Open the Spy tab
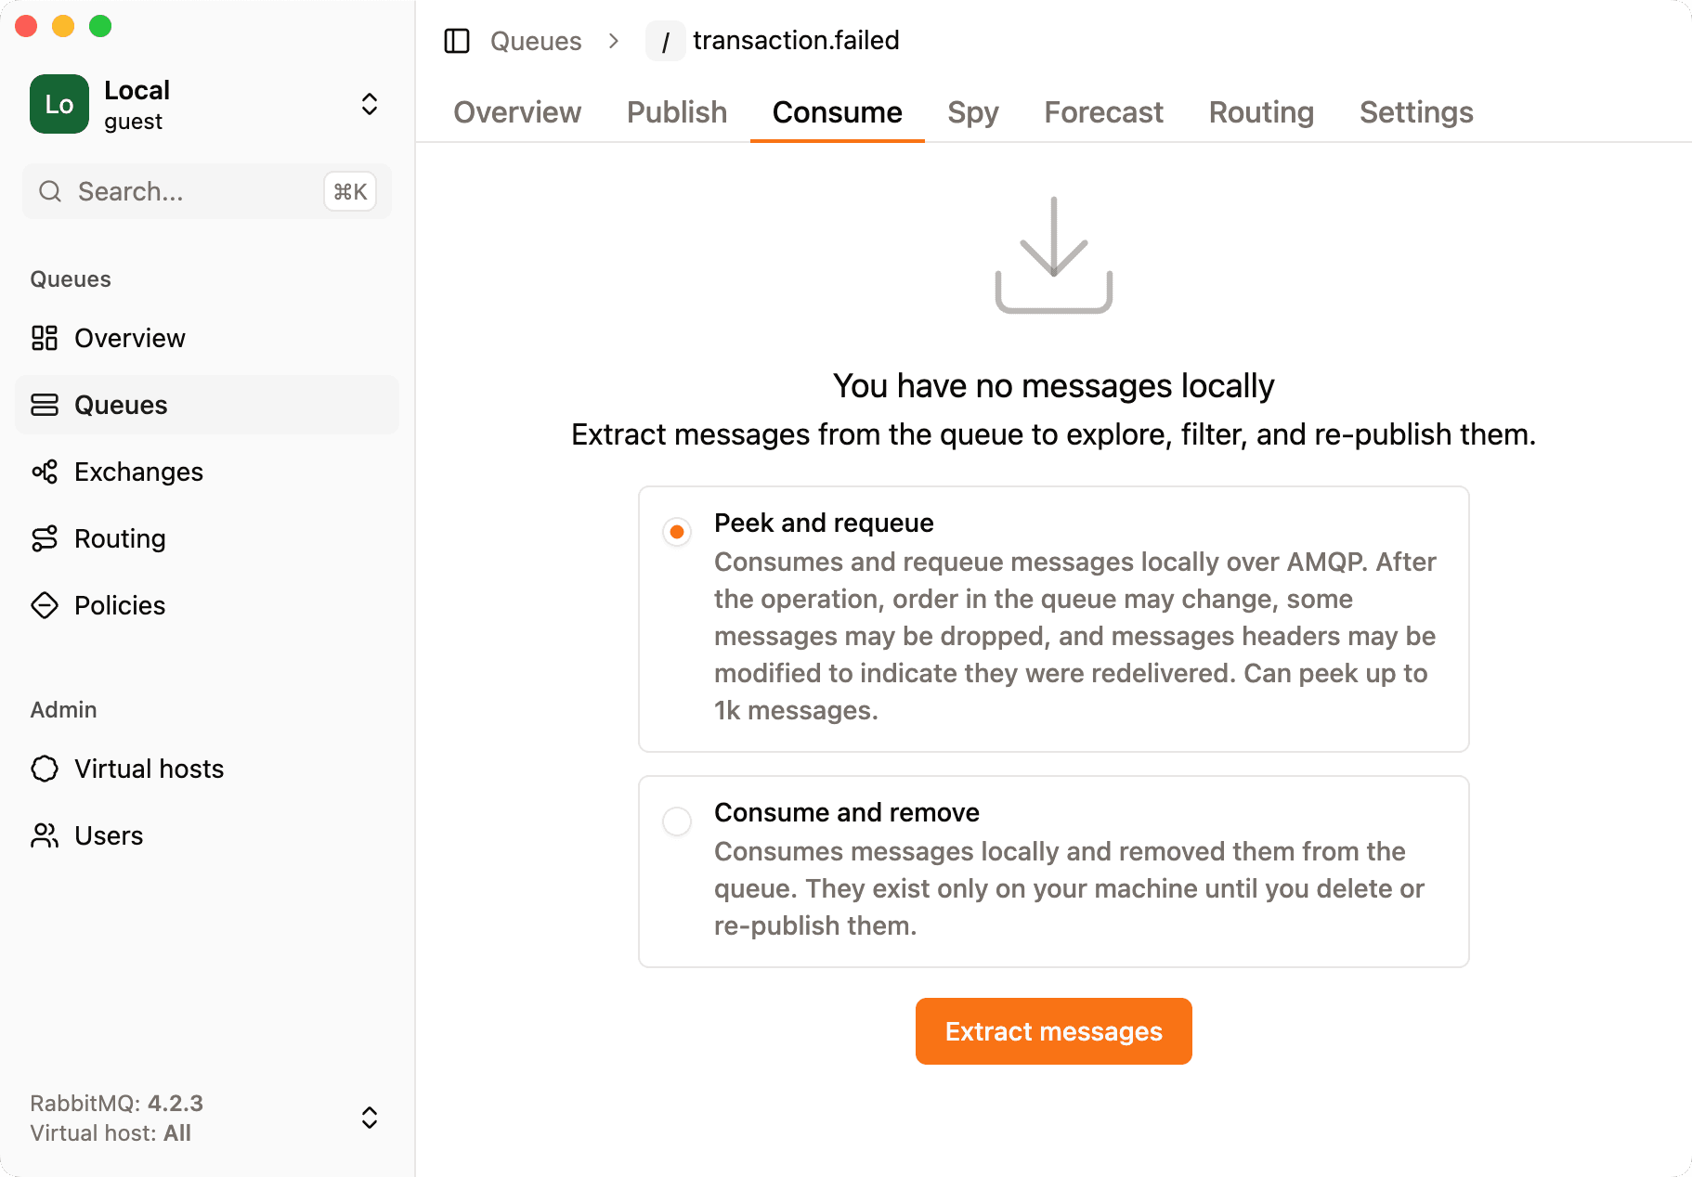 pos(972,112)
